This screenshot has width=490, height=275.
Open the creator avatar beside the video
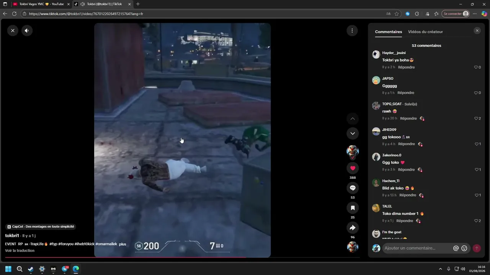pos(353,151)
